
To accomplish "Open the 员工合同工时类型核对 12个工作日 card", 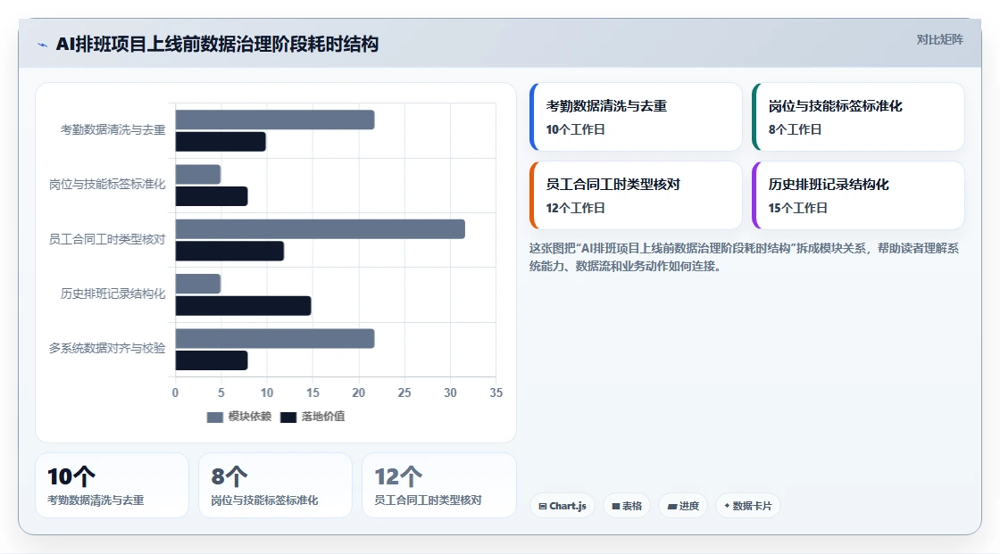I will tap(636, 195).
